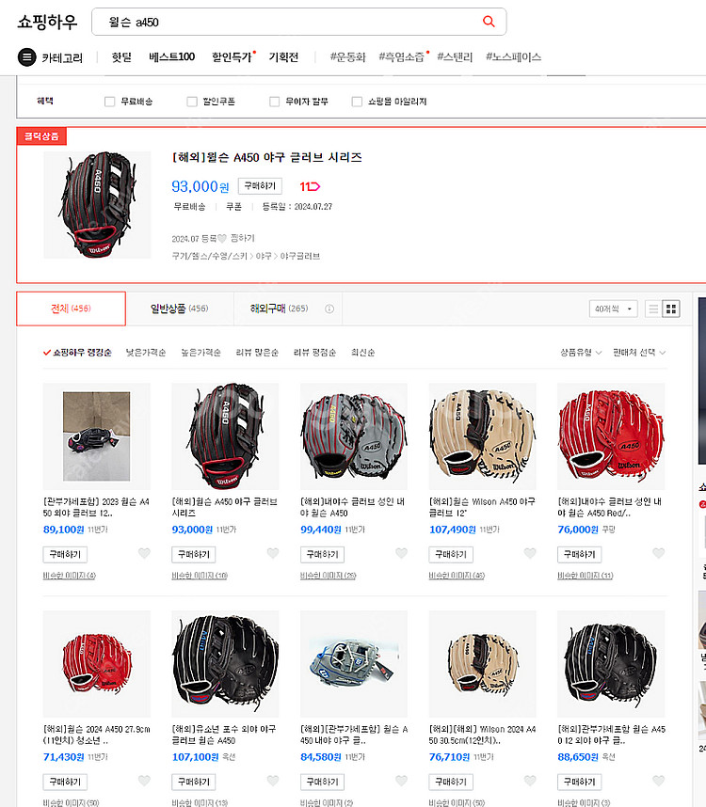Open the gray glove 99,440원 thumbnail
The image size is (706, 807).
coord(354,435)
